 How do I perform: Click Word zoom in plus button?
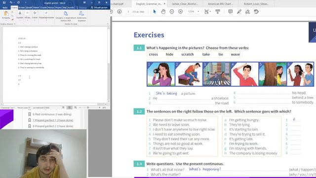point(100,108)
